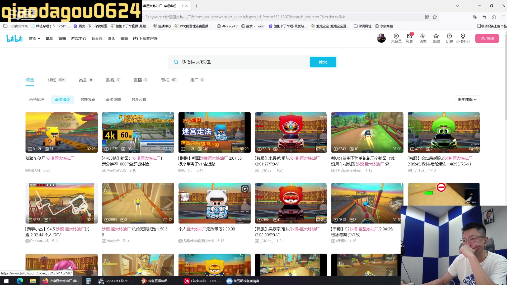The width and height of the screenshot is (507, 285).
Task: Open the browser hamburger menu
Action: (503, 17)
